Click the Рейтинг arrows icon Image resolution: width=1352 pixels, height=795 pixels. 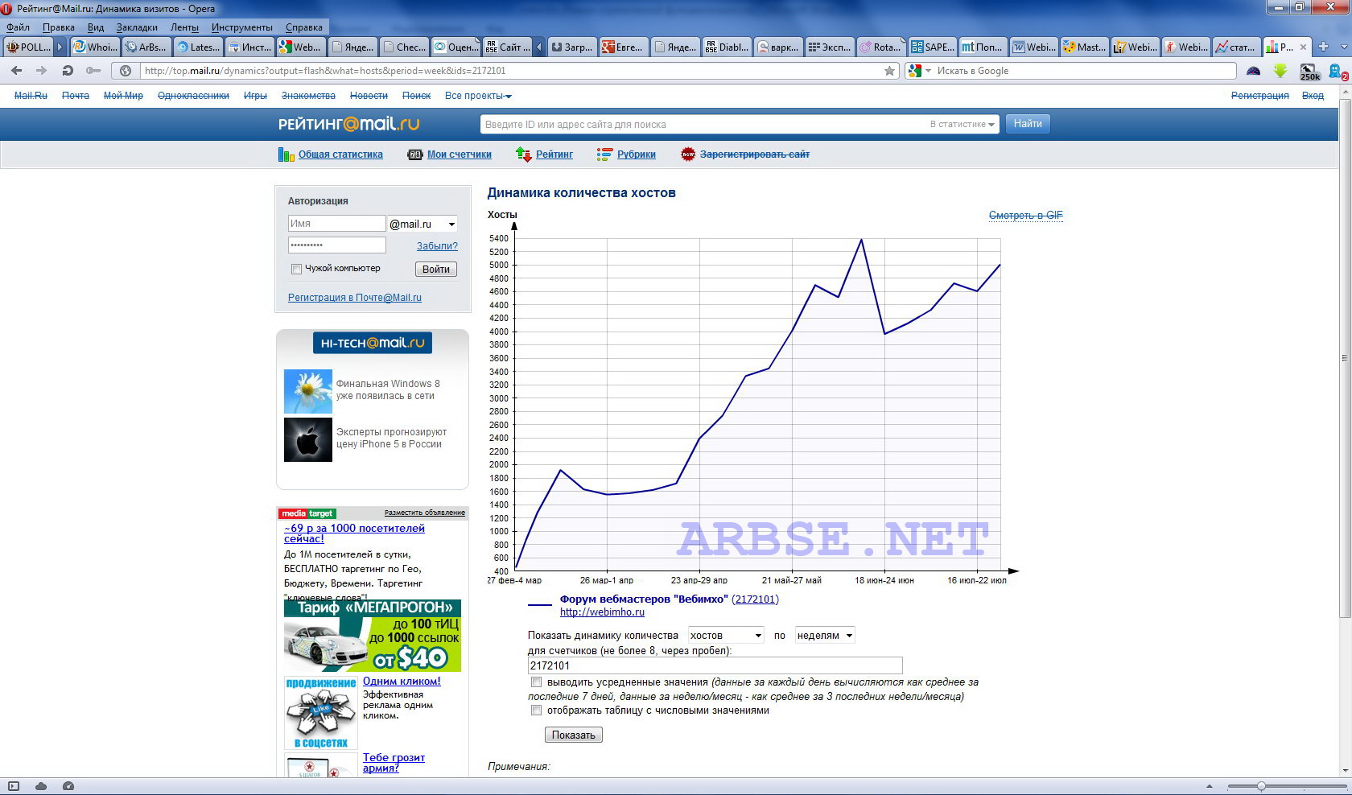pyautogui.click(x=524, y=154)
